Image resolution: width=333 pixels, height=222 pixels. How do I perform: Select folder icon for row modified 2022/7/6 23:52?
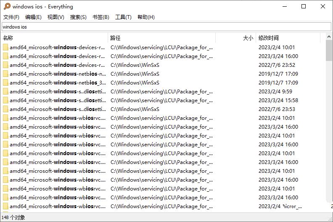coord(5,65)
